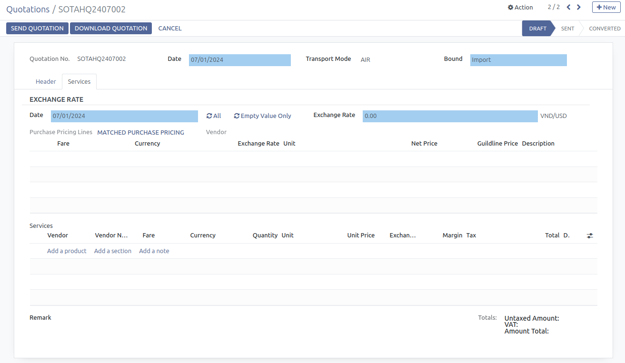The height and width of the screenshot is (363, 625).
Task: Open the quotation Date picker field
Action: tap(239, 60)
